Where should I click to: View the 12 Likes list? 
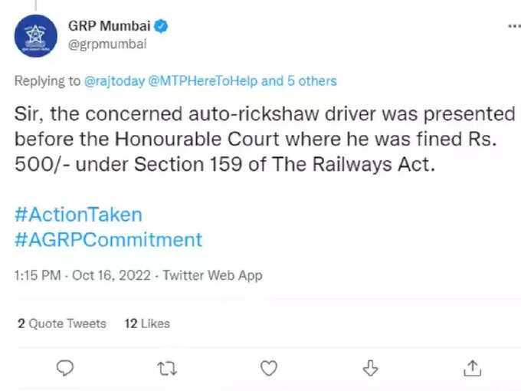(147, 324)
